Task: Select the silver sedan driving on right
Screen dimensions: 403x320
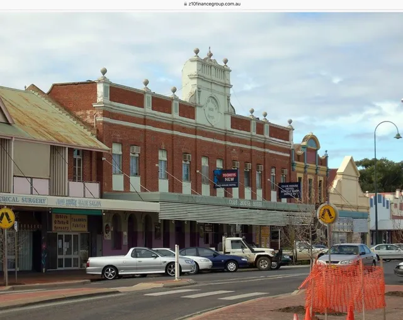Action: 347,254
